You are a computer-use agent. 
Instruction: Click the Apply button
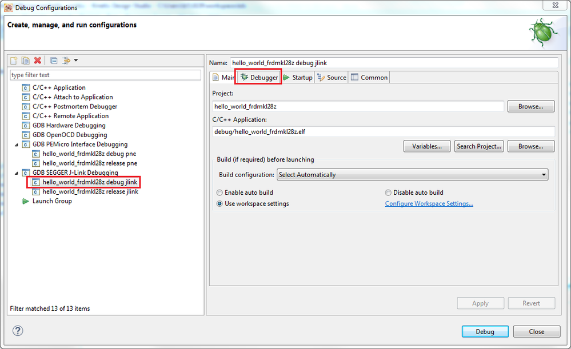[x=480, y=303]
